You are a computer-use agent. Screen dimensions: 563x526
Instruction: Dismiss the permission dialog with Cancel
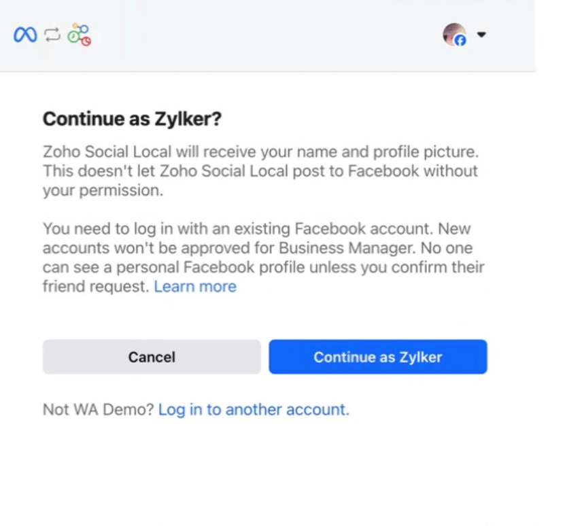151,357
